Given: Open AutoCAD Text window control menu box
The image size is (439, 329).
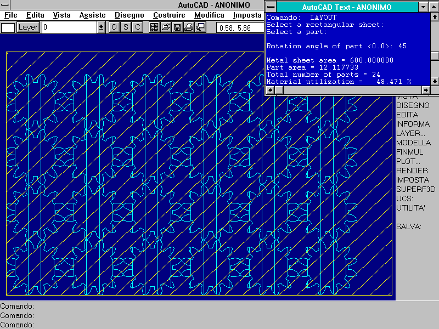Looking at the screenshot, I should [271, 7].
